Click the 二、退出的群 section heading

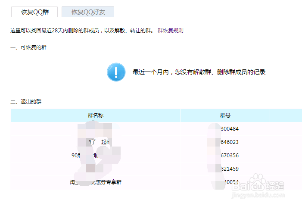[x=26, y=102]
